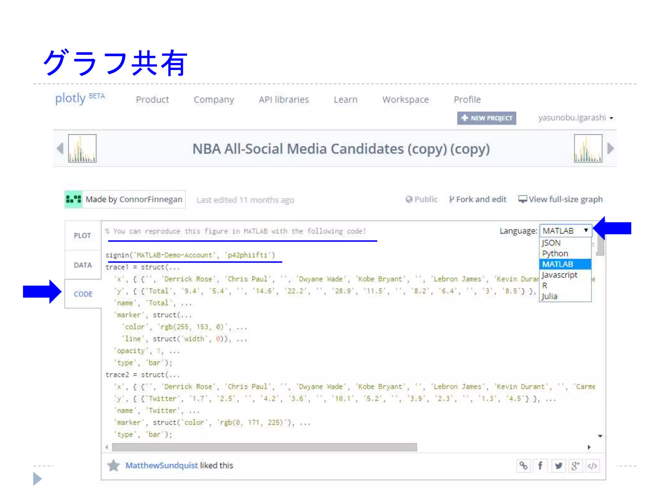Share via Google Plus icon
The width and height of the screenshot is (670, 503).
click(575, 466)
